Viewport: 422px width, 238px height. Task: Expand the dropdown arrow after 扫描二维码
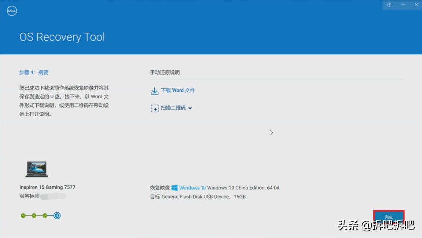click(191, 108)
